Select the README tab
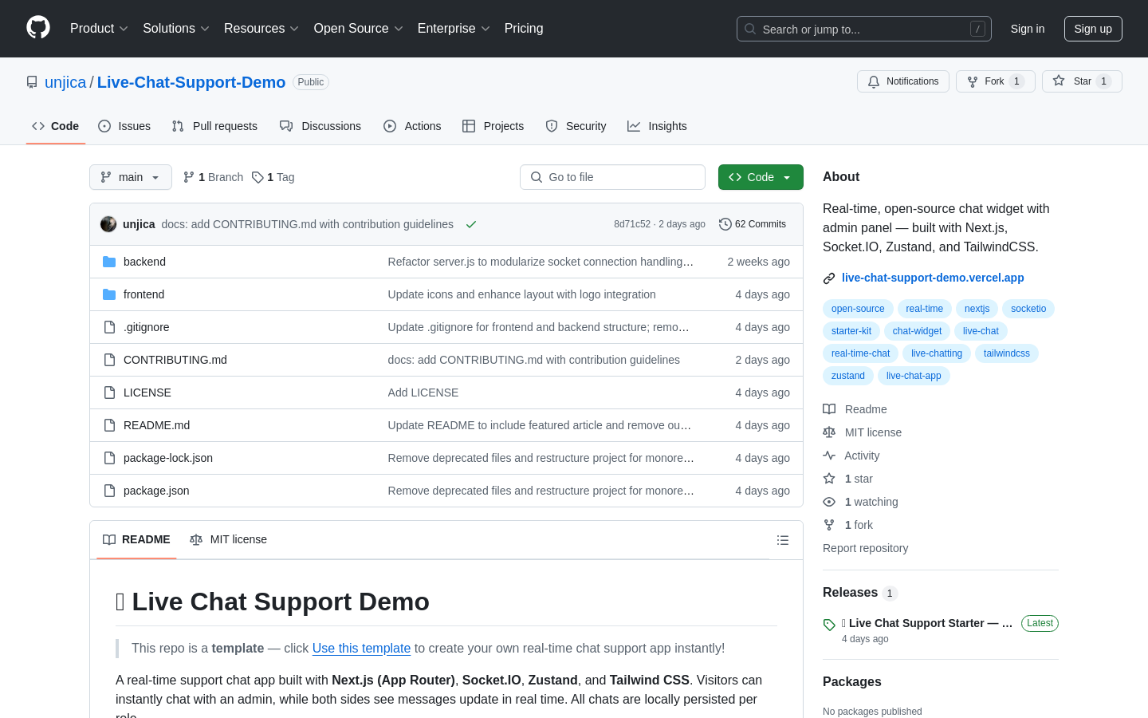This screenshot has width=1148, height=718. (x=136, y=539)
